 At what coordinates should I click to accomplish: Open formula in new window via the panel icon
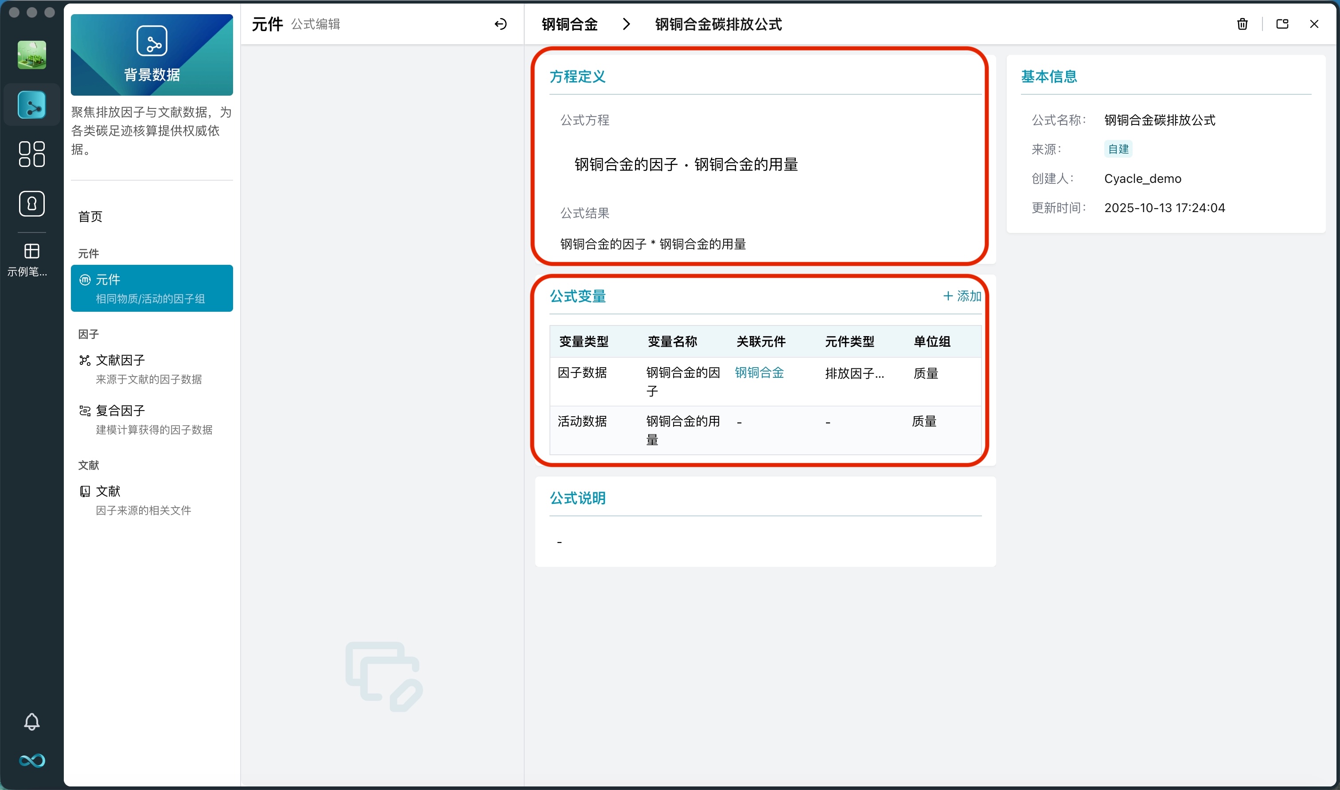(1282, 23)
